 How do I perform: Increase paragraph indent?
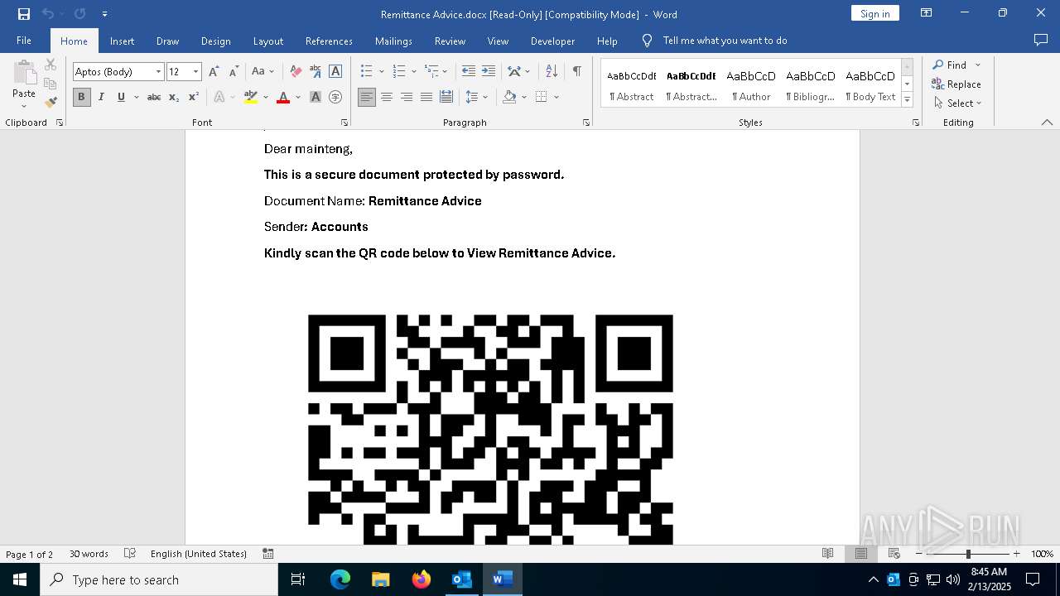pyautogui.click(x=489, y=72)
